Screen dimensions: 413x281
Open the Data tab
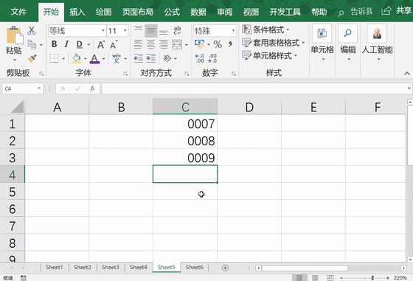point(198,12)
